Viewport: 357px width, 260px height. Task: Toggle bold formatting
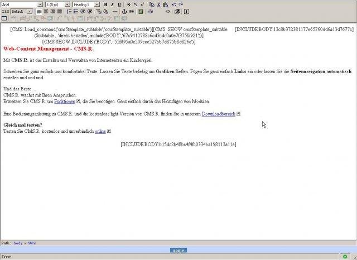[x=105, y=4]
